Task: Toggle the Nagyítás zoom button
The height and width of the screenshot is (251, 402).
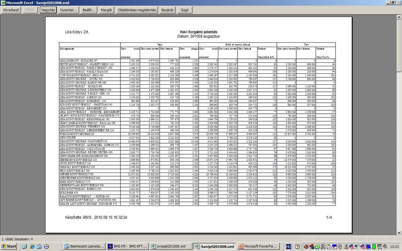Action: 48,10
